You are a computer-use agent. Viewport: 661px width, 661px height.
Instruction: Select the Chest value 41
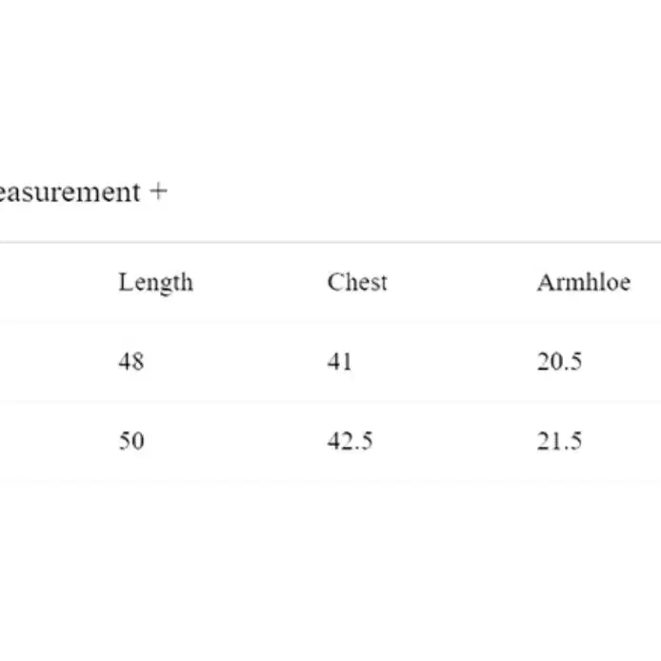point(339,362)
